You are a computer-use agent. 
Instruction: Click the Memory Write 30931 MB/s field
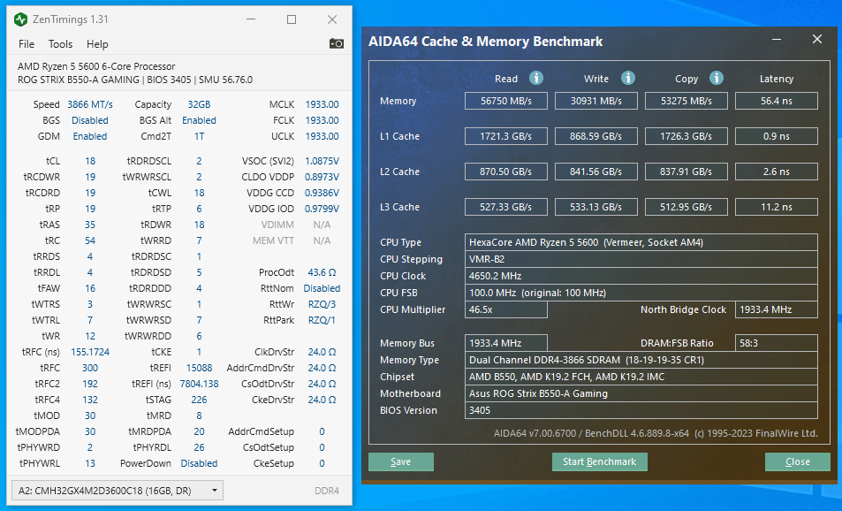tap(596, 101)
